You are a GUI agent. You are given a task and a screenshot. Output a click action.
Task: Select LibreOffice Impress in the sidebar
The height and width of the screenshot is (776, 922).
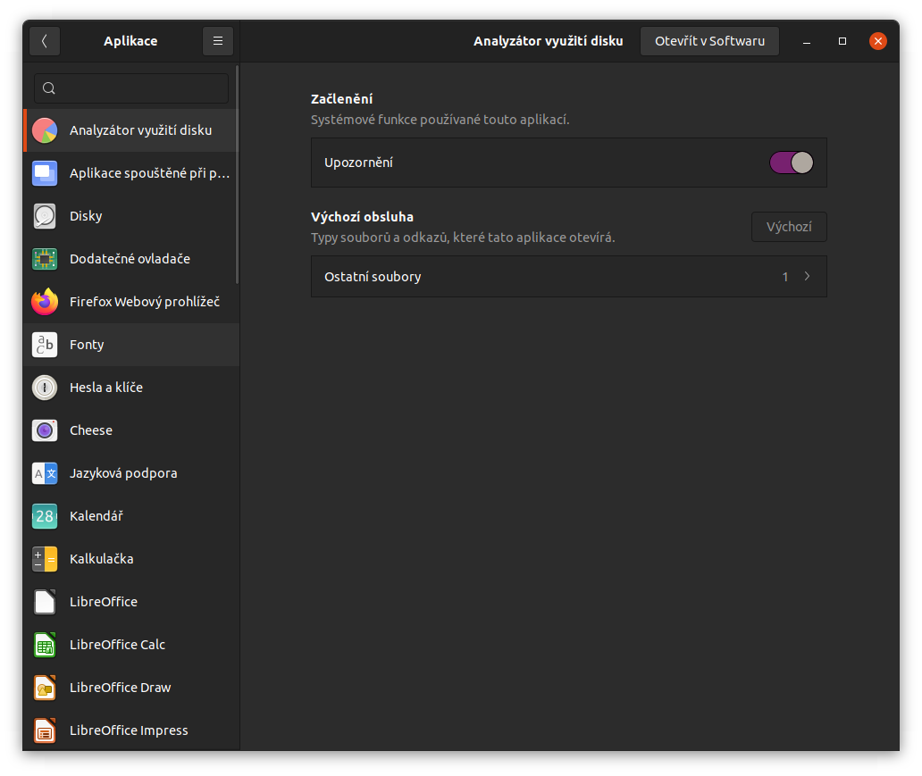click(x=129, y=730)
